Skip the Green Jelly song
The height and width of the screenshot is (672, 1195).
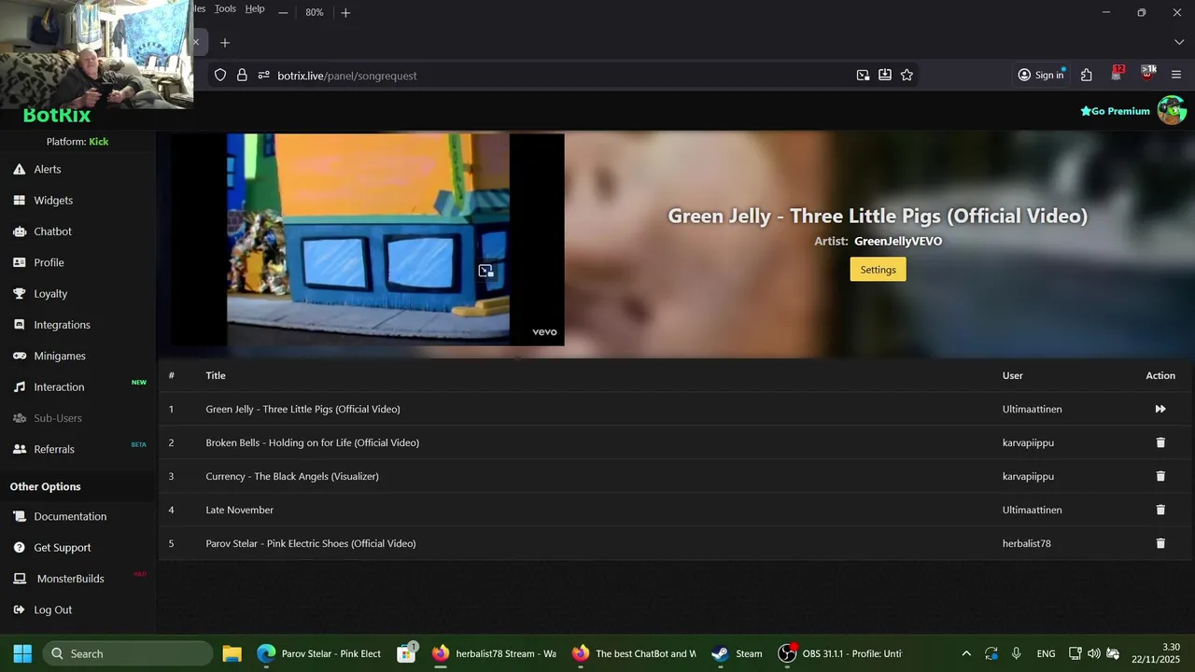[x=1160, y=409]
